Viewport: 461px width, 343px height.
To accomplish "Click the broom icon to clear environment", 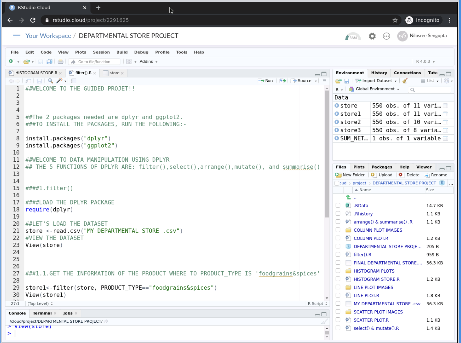I will (x=405, y=81).
